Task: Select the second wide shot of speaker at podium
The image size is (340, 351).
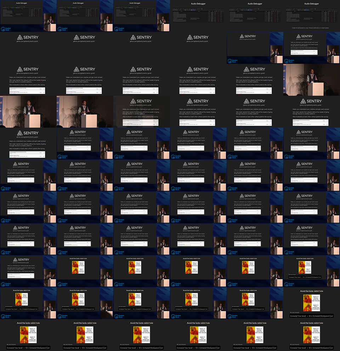Action: point(85,112)
